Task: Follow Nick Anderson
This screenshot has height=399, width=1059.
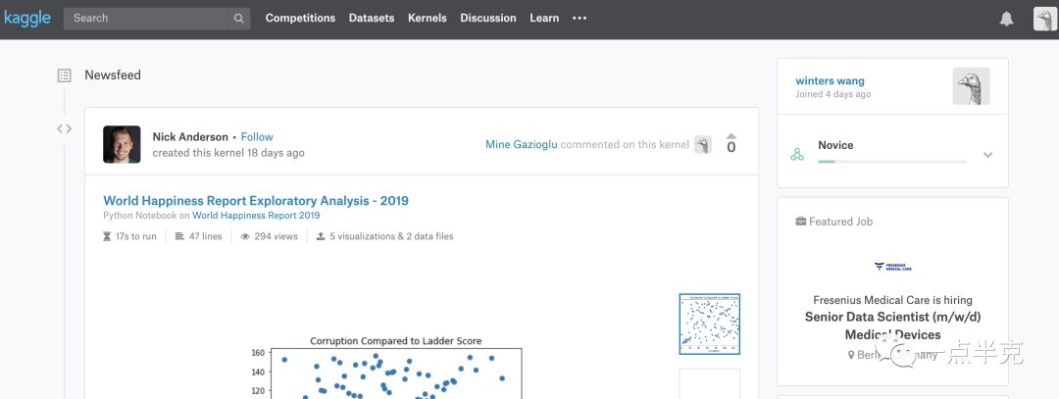Action: point(257,137)
